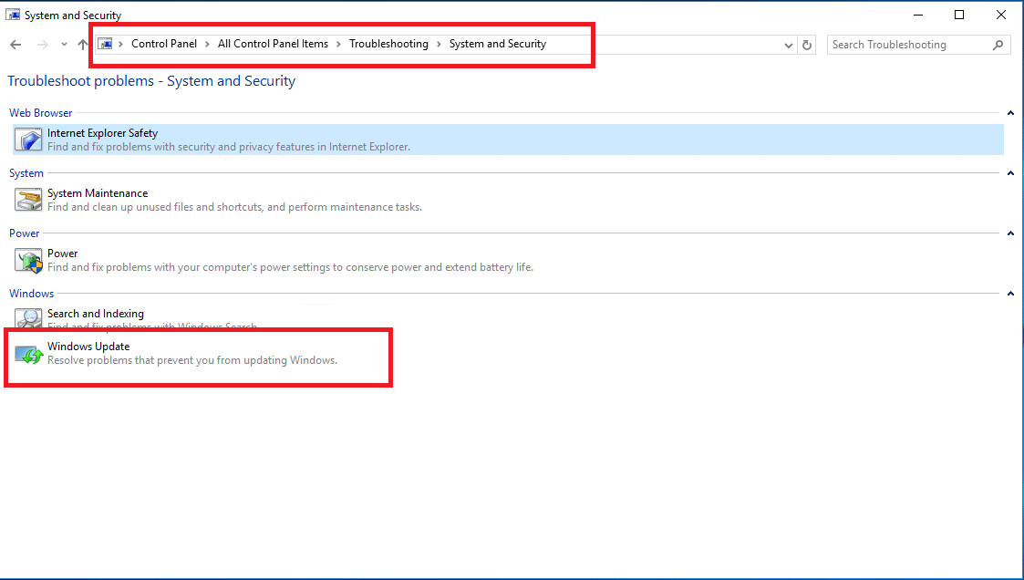Open the Power troubleshooter icon
1024x580 pixels.
click(x=28, y=260)
